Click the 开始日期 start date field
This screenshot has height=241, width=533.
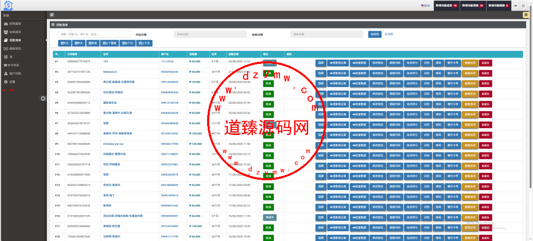[210, 34]
